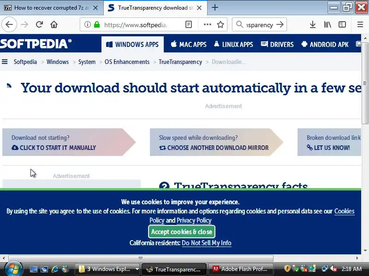
Task: Toggle reader view in address bar
Action: click(189, 24)
